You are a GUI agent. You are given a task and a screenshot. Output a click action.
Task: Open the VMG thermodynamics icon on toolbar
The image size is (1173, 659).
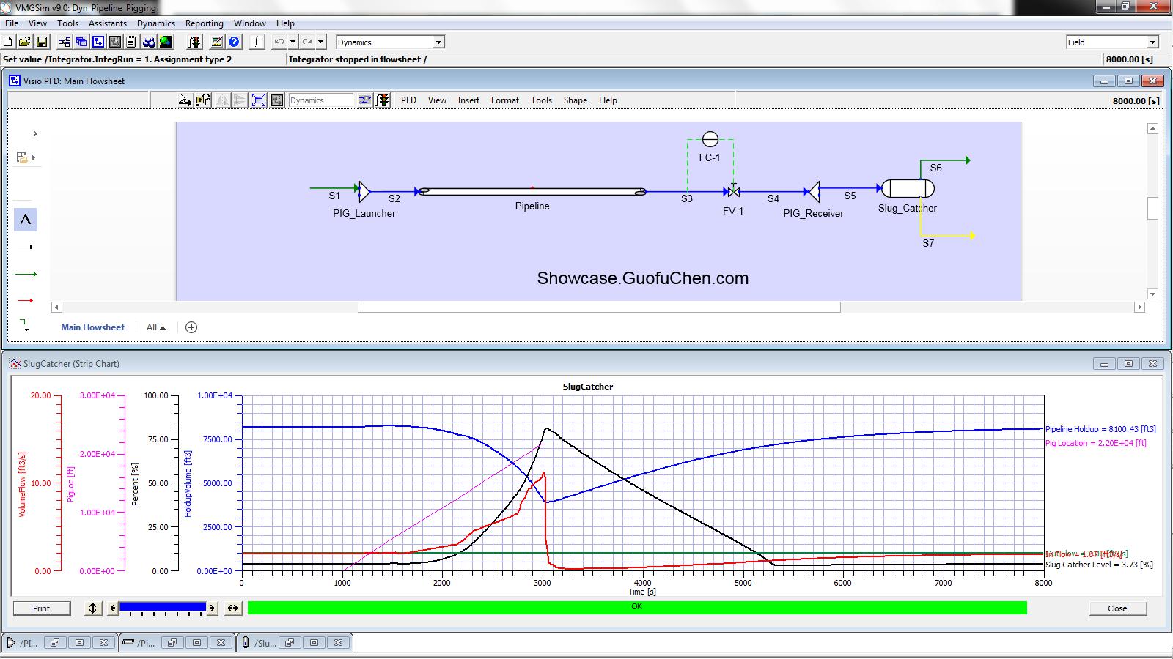150,42
